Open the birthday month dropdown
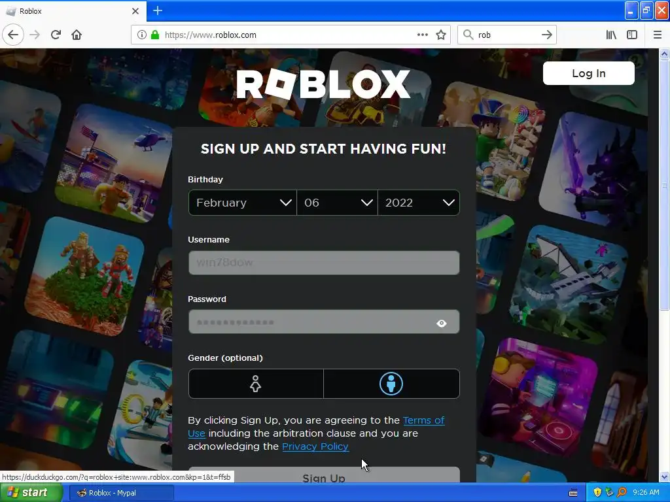 [242, 203]
